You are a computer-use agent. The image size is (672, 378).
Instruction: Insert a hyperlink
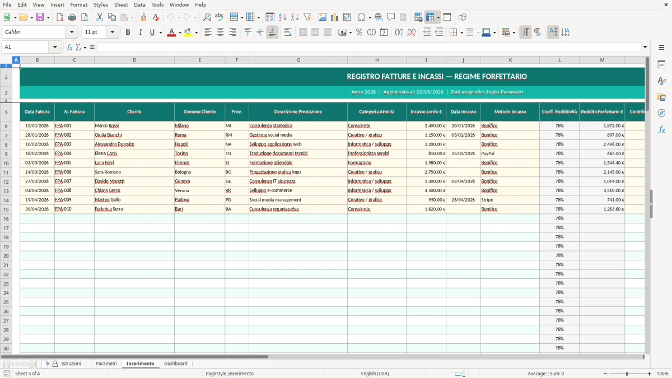coord(379,17)
